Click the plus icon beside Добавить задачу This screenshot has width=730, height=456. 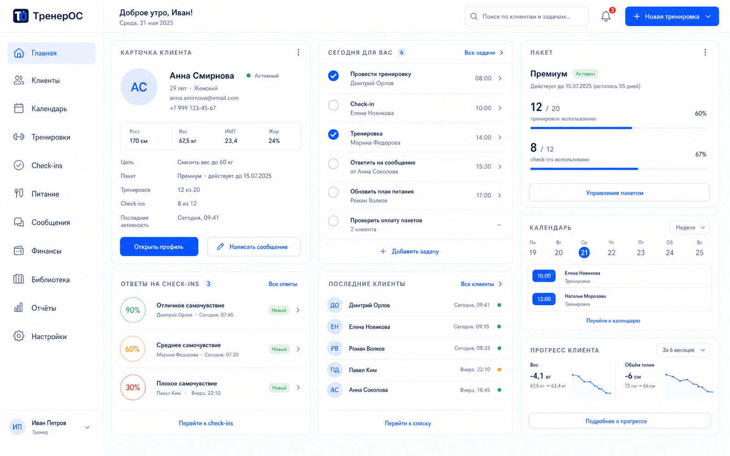383,251
